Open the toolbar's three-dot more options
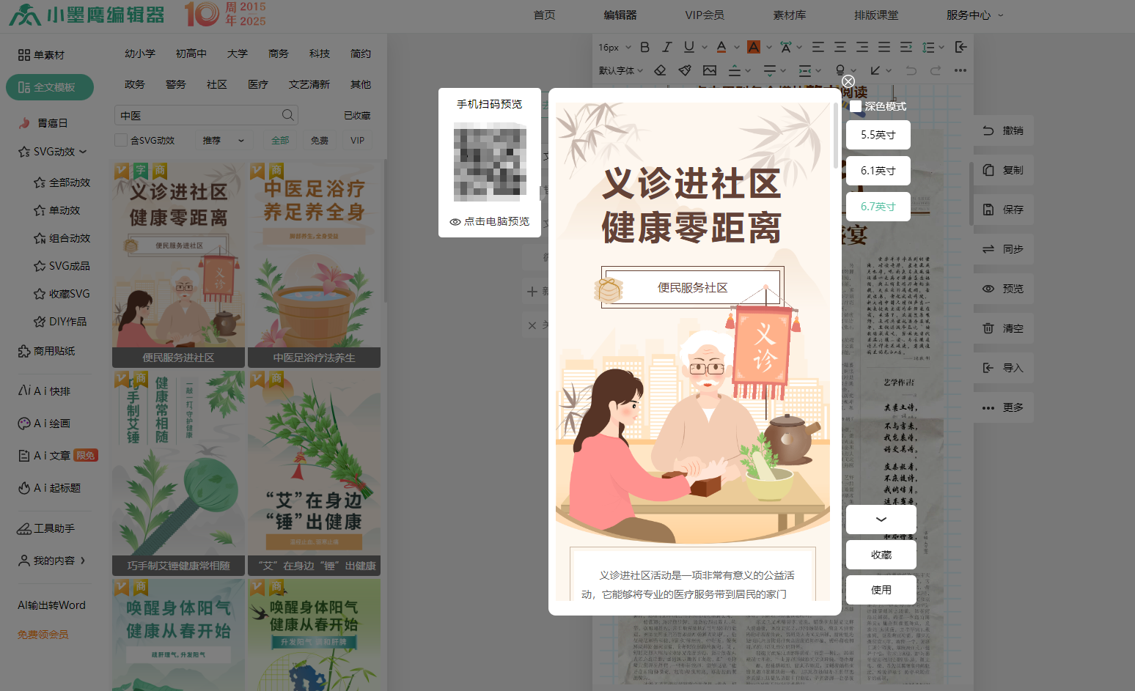This screenshot has height=691, width=1135. pos(960,70)
